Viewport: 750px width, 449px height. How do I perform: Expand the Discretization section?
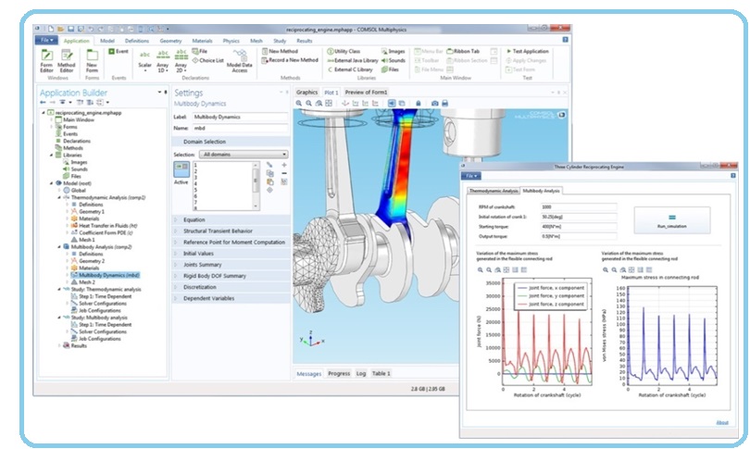tap(231, 287)
